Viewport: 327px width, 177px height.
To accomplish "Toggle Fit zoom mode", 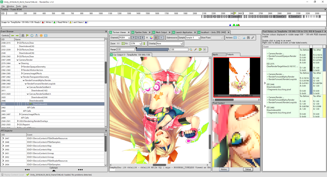I will (x=125, y=44).
